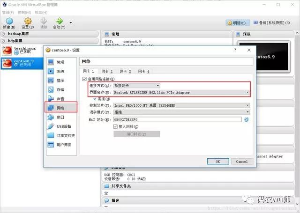The width and height of the screenshot is (300, 213).
Task: Click Cancel in settings dialog
Action: 242,162
